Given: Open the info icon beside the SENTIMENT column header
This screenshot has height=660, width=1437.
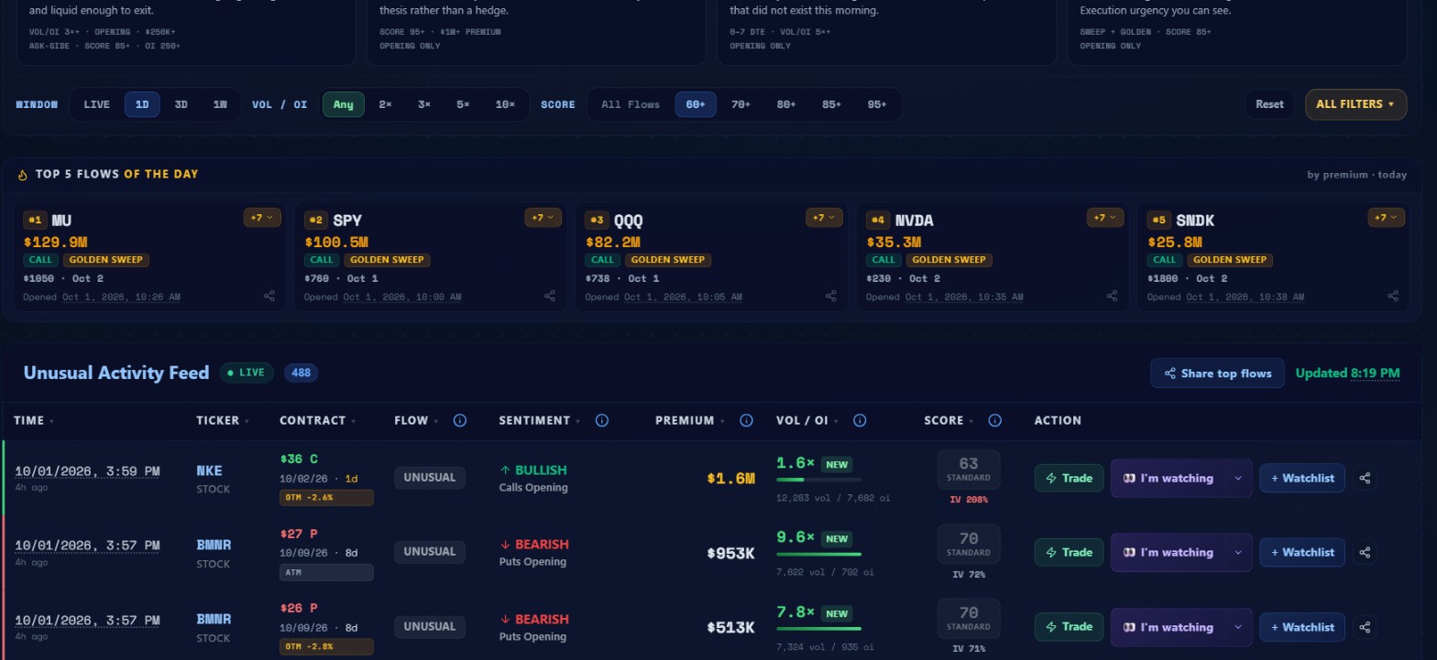Looking at the screenshot, I should click(x=602, y=420).
